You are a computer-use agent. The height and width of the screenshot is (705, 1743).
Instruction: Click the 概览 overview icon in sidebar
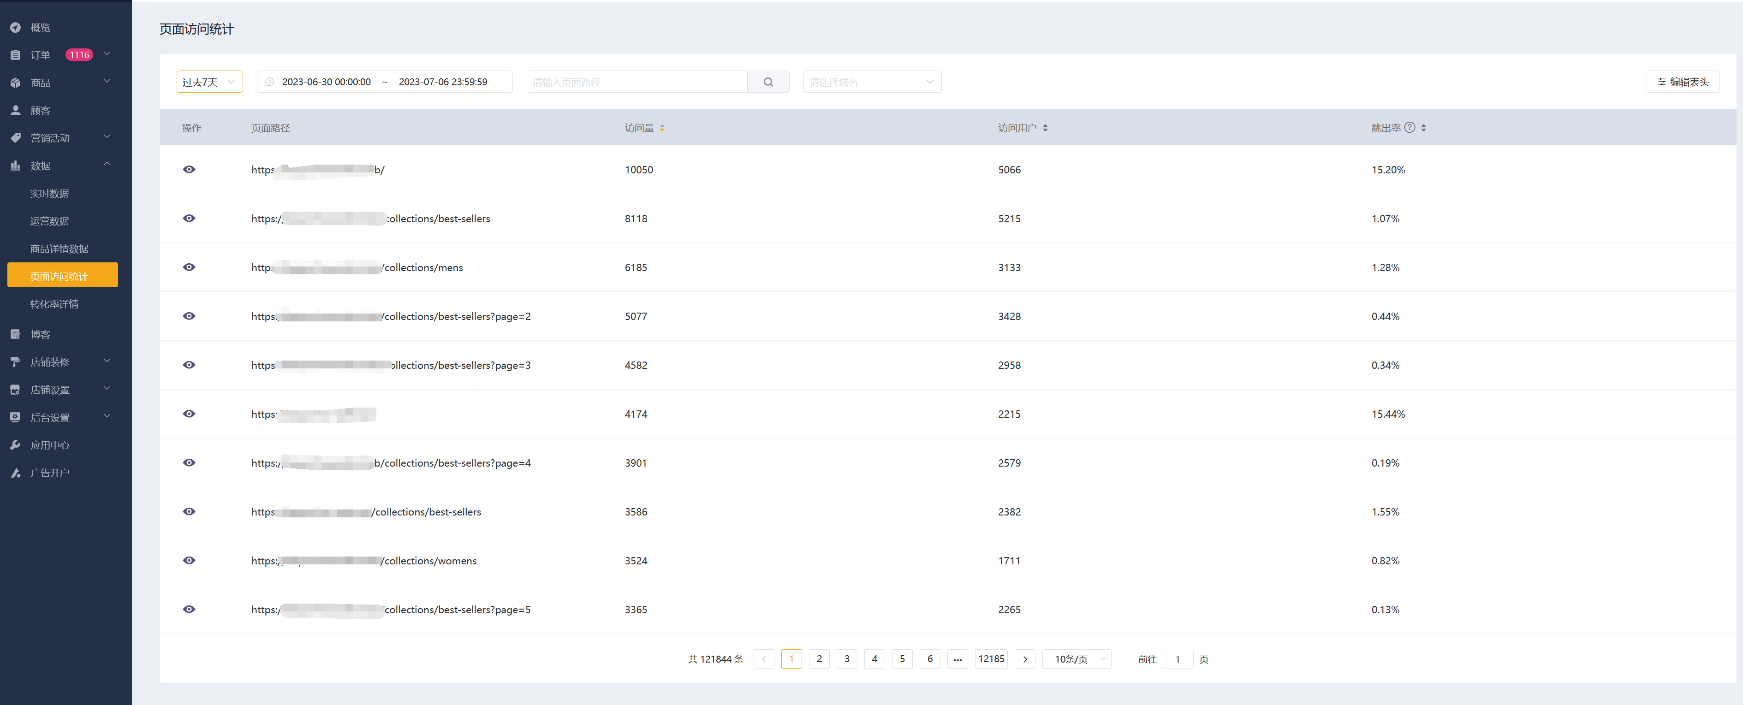pyautogui.click(x=16, y=28)
